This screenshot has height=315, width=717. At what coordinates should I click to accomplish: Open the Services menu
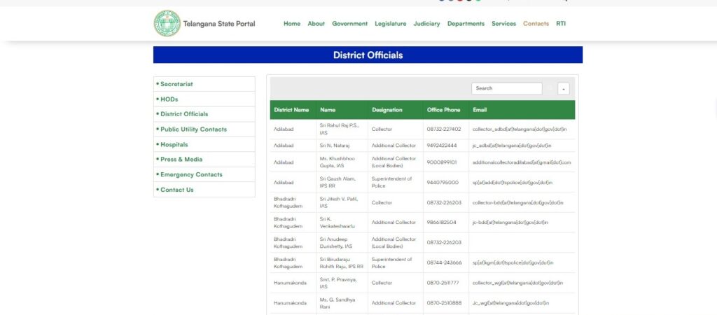[x=503, y=24]
